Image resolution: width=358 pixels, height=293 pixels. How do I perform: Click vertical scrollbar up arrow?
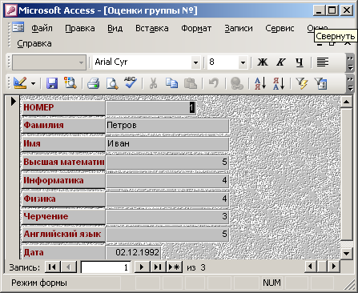click(347, 102)
